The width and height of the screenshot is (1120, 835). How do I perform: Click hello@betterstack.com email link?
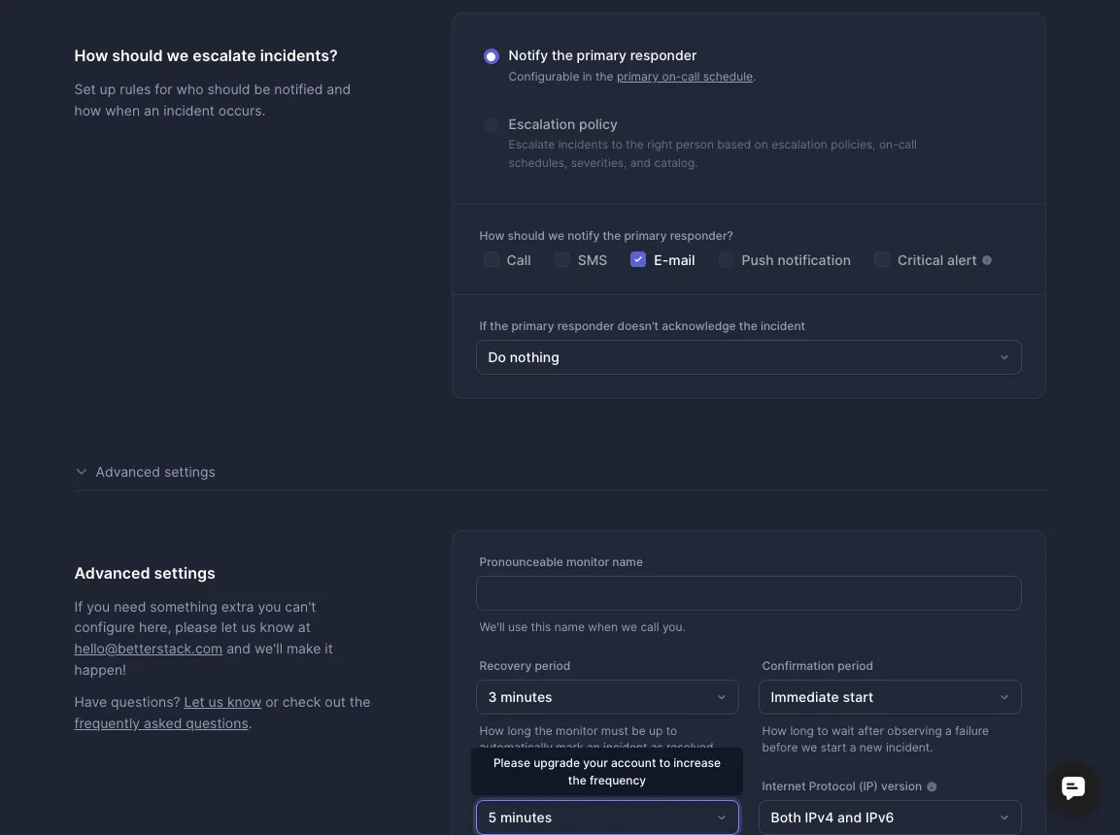click(x=148, y=649)
